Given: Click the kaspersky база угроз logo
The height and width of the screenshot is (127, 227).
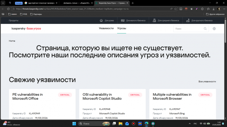Looking at the screenshot, I should point(26,29).
